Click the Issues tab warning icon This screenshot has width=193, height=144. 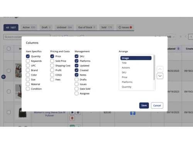pos(120,27)
